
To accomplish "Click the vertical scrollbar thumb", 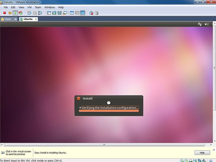I will coord(214,67).
